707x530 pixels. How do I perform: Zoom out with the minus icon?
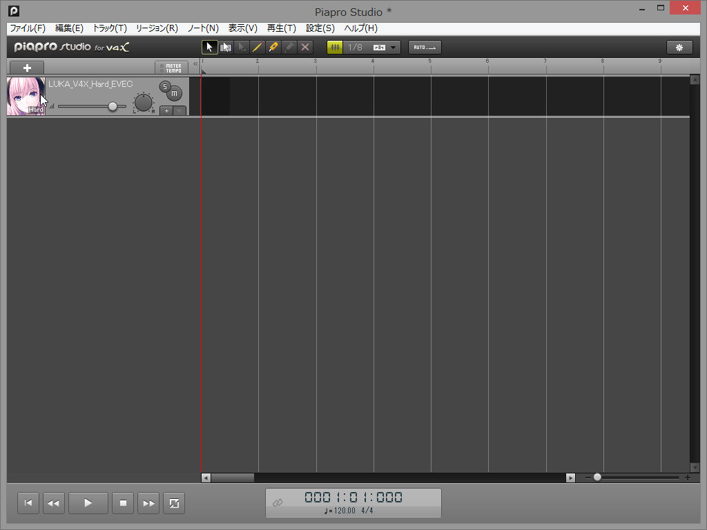tap(588, 478)
